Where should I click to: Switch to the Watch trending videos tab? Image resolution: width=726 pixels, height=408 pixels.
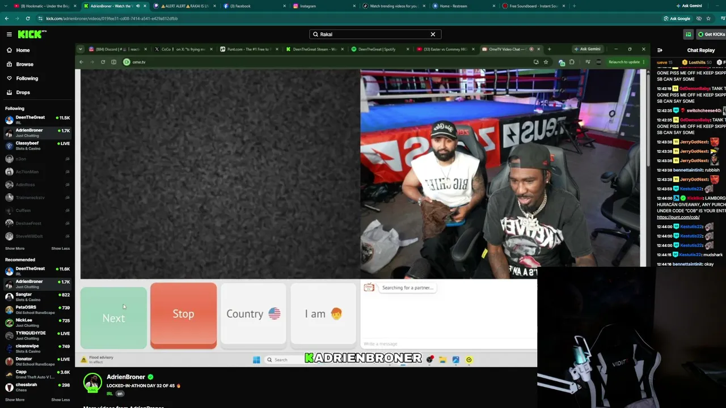[x=393, y=6]
